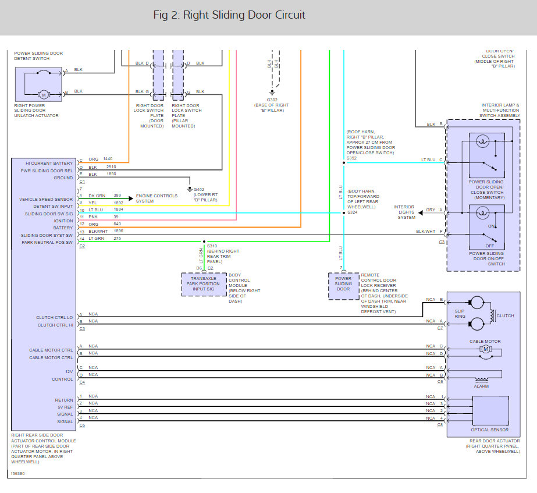Click the 'DETENT SW INPUT' label
The image size is (537, 493).
[53, 206]
